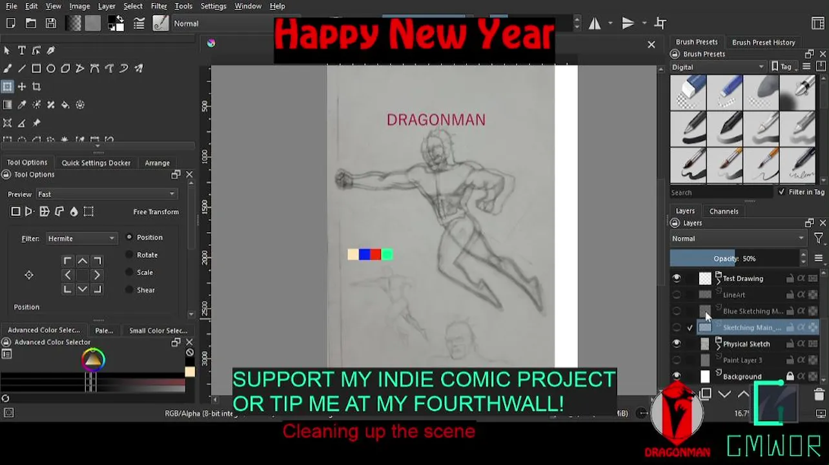The image size is (829, 465).
Task: Switch to Quick Settings Docker tab
Action: [96, 163]
